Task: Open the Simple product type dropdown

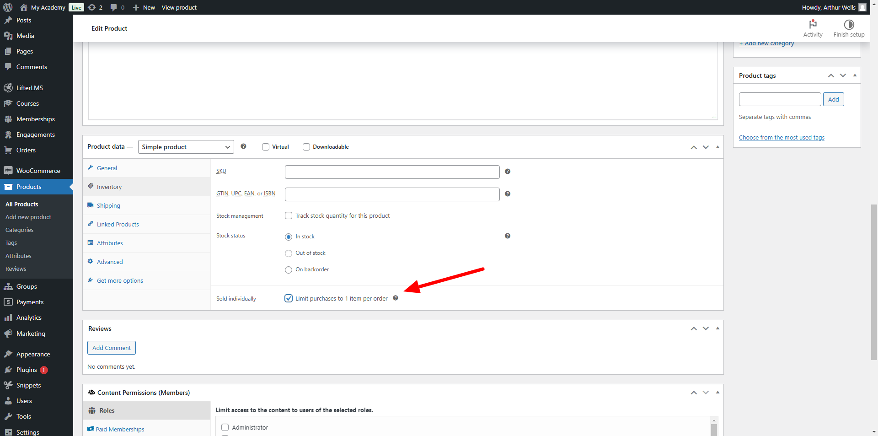Action: [x=186, y=147]
